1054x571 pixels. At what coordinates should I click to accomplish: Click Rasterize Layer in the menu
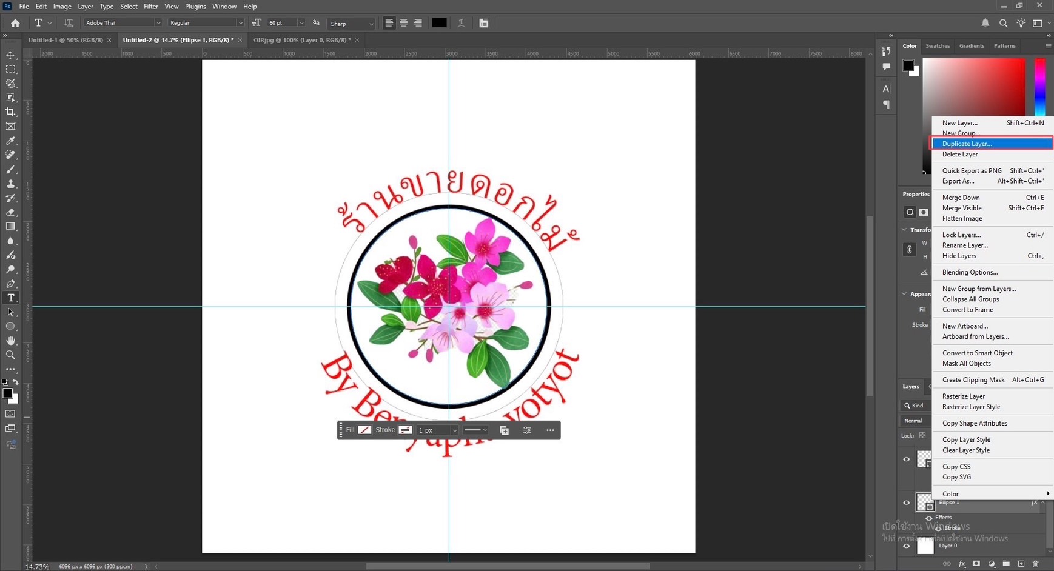(x=963, y=396)
